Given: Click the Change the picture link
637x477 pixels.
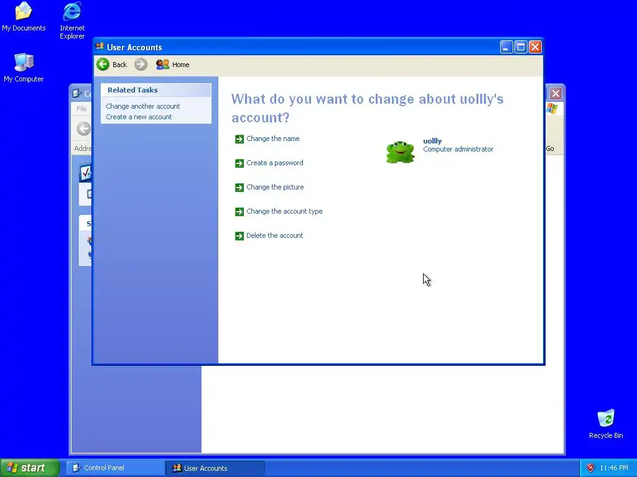Looking at the screenshot, I should 275,187.
